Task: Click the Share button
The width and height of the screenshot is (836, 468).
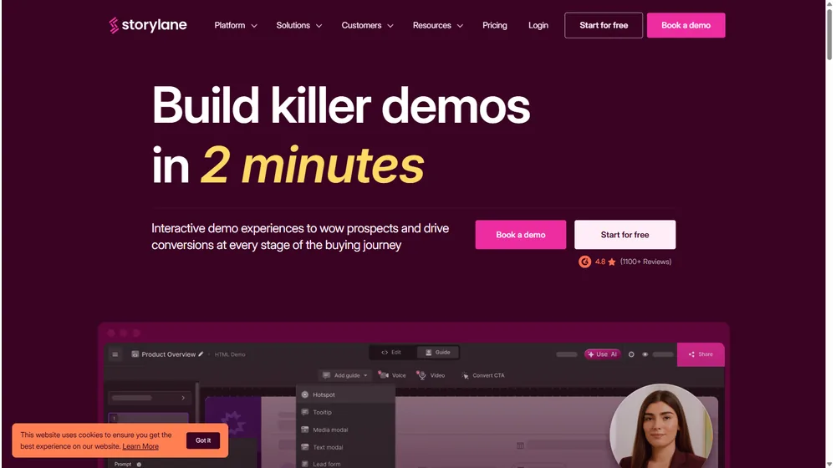Action: (701, 354)
